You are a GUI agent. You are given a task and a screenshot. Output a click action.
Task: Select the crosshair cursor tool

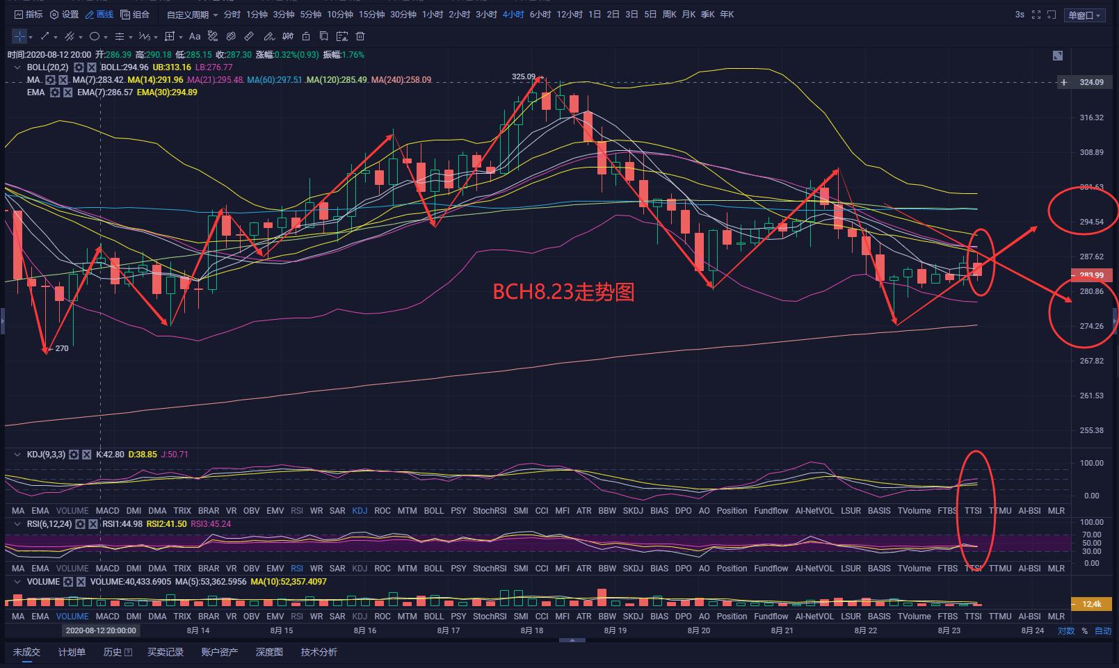tap(19, 36)
